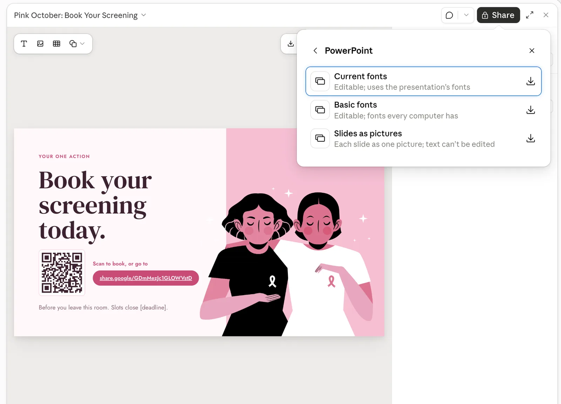Select the QR code image on slide

(62, 273)
